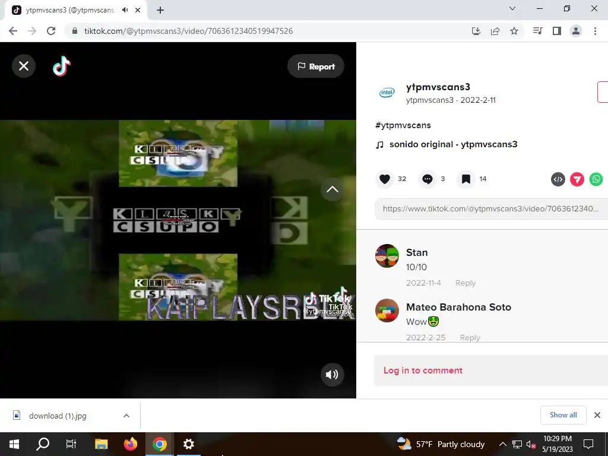This screenshot has width=608, height=456.
Task: Save the video with the bookmark icon
Action: (x=465, y=179)
